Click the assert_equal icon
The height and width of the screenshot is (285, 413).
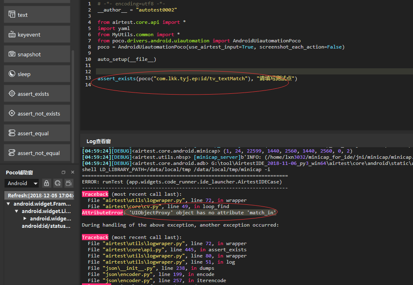[12, 133]
